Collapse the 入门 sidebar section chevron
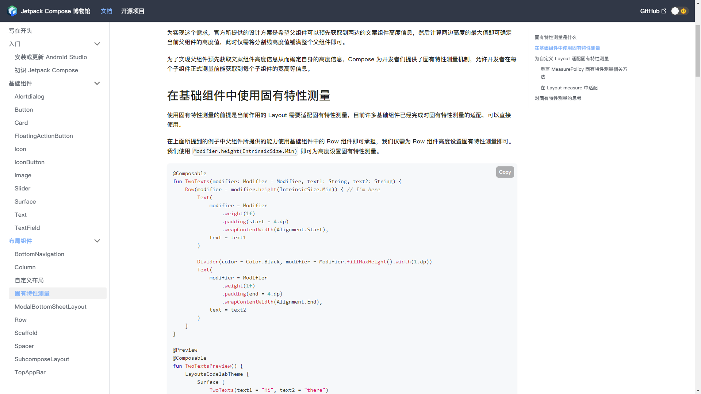 coord(97,44)
